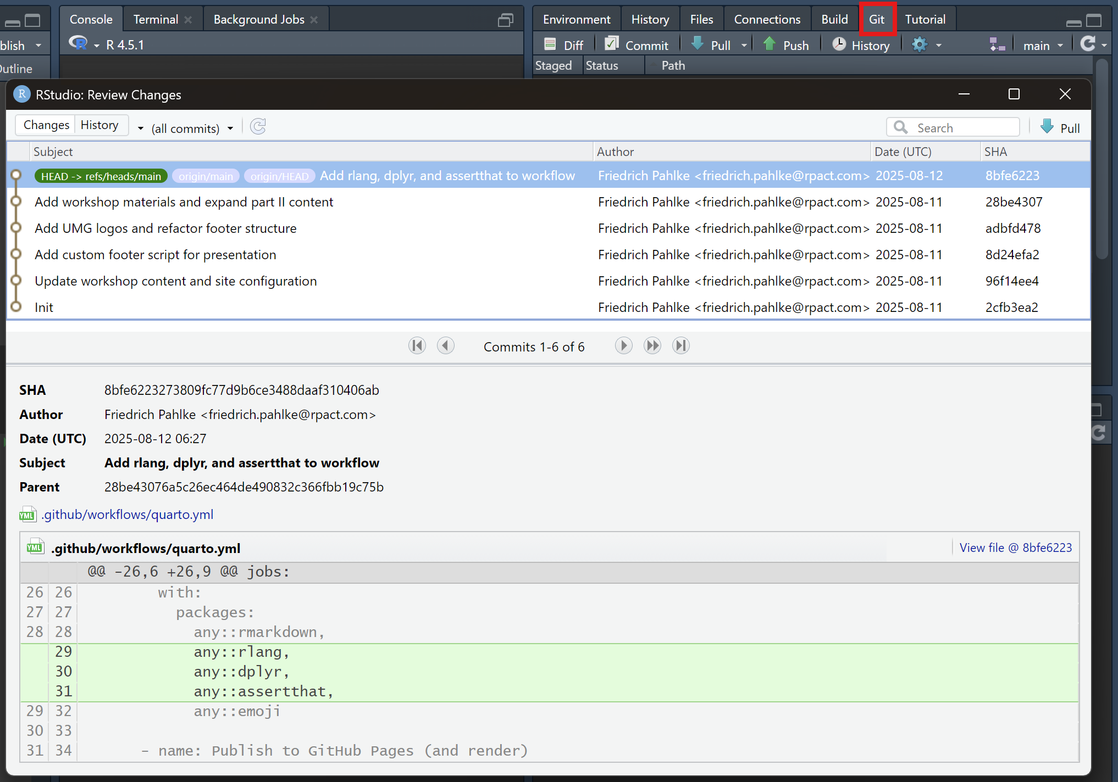Click the .github/workflows/quarto.yml file link
Image resolution: width=1118 pixels, height=782 pixels.
[128, 515]
